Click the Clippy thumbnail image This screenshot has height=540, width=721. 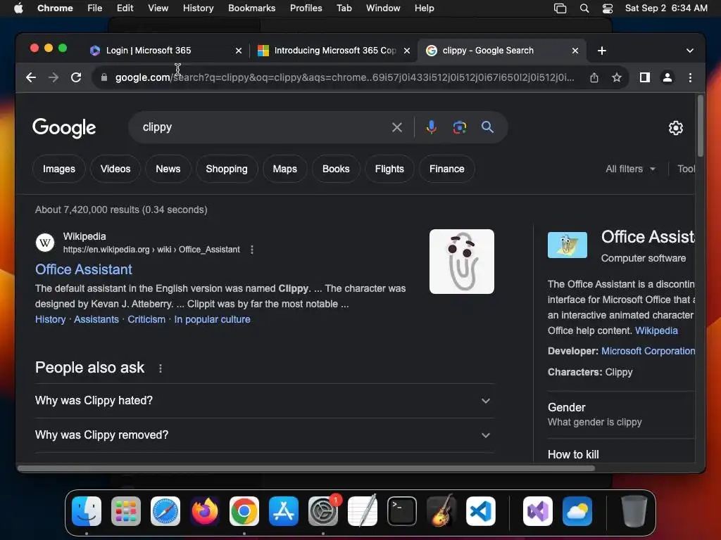pos(462,262)
